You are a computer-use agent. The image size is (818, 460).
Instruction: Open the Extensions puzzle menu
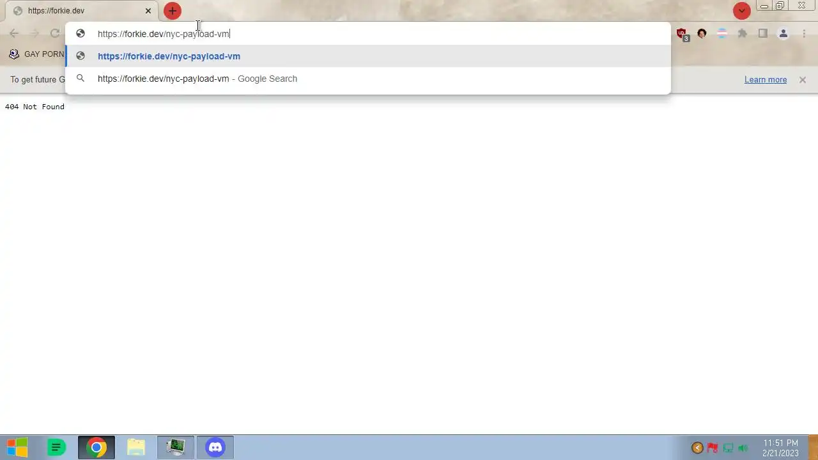[743, 34]
